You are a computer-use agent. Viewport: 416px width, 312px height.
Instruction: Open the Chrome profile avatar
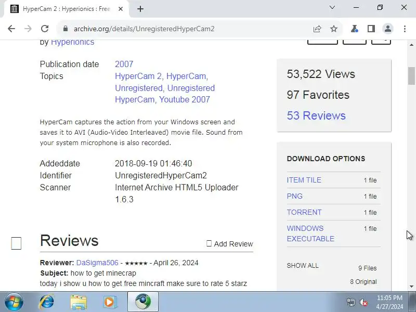(388, 29)
